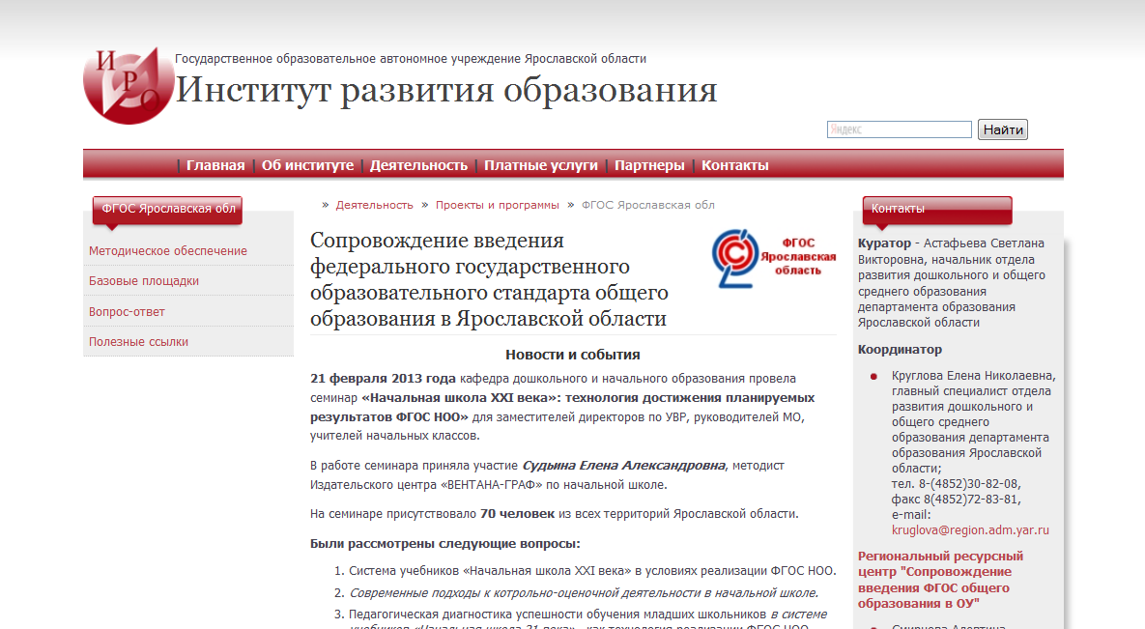Open the Деятельность menu item in navigation bar

click(418, 166)
